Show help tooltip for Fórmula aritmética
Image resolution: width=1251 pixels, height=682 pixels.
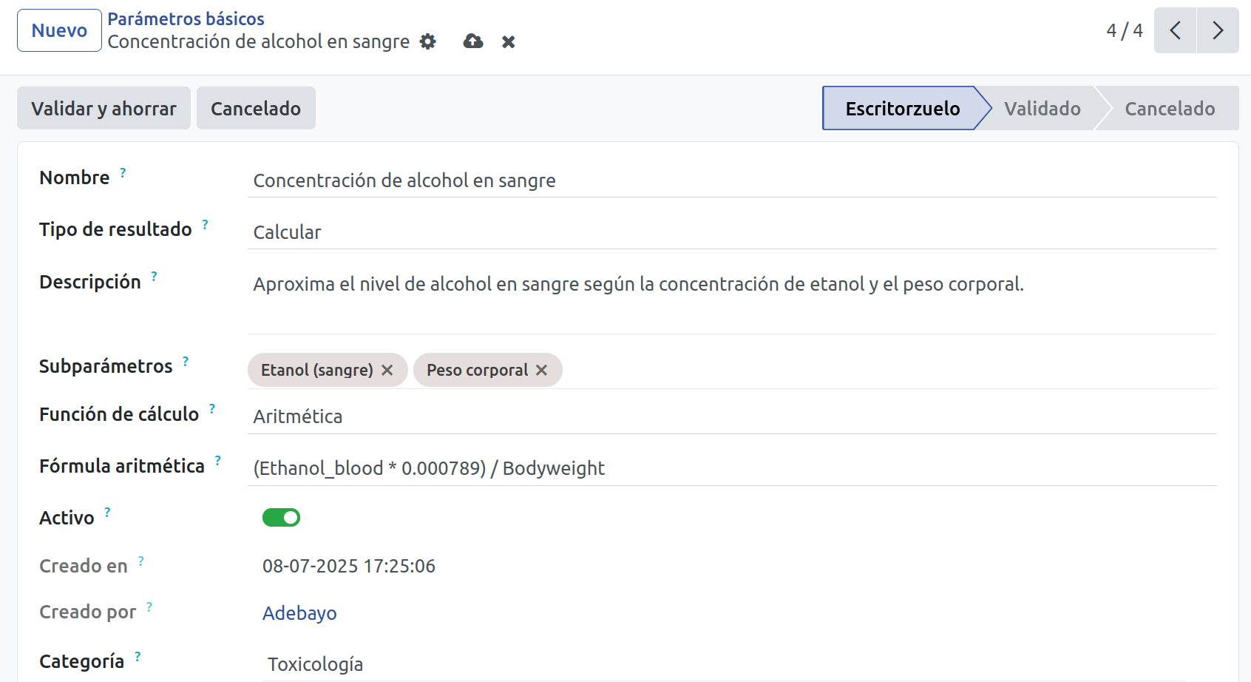[217, 460]
